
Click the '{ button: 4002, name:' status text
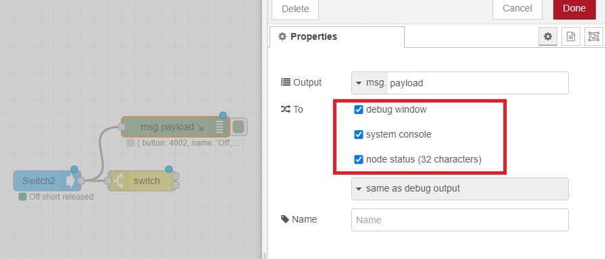pos(188,143)
